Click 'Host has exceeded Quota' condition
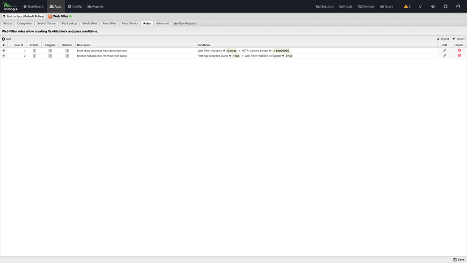The height and width of the screenshot is (263, 467). pyautogui.click(x=213, y=56)
